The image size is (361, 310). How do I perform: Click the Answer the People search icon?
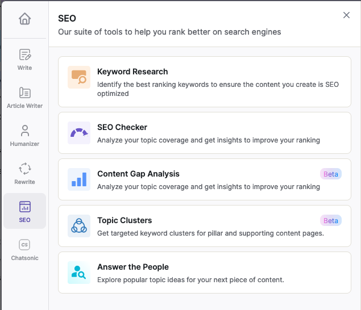tap(79, 273)
